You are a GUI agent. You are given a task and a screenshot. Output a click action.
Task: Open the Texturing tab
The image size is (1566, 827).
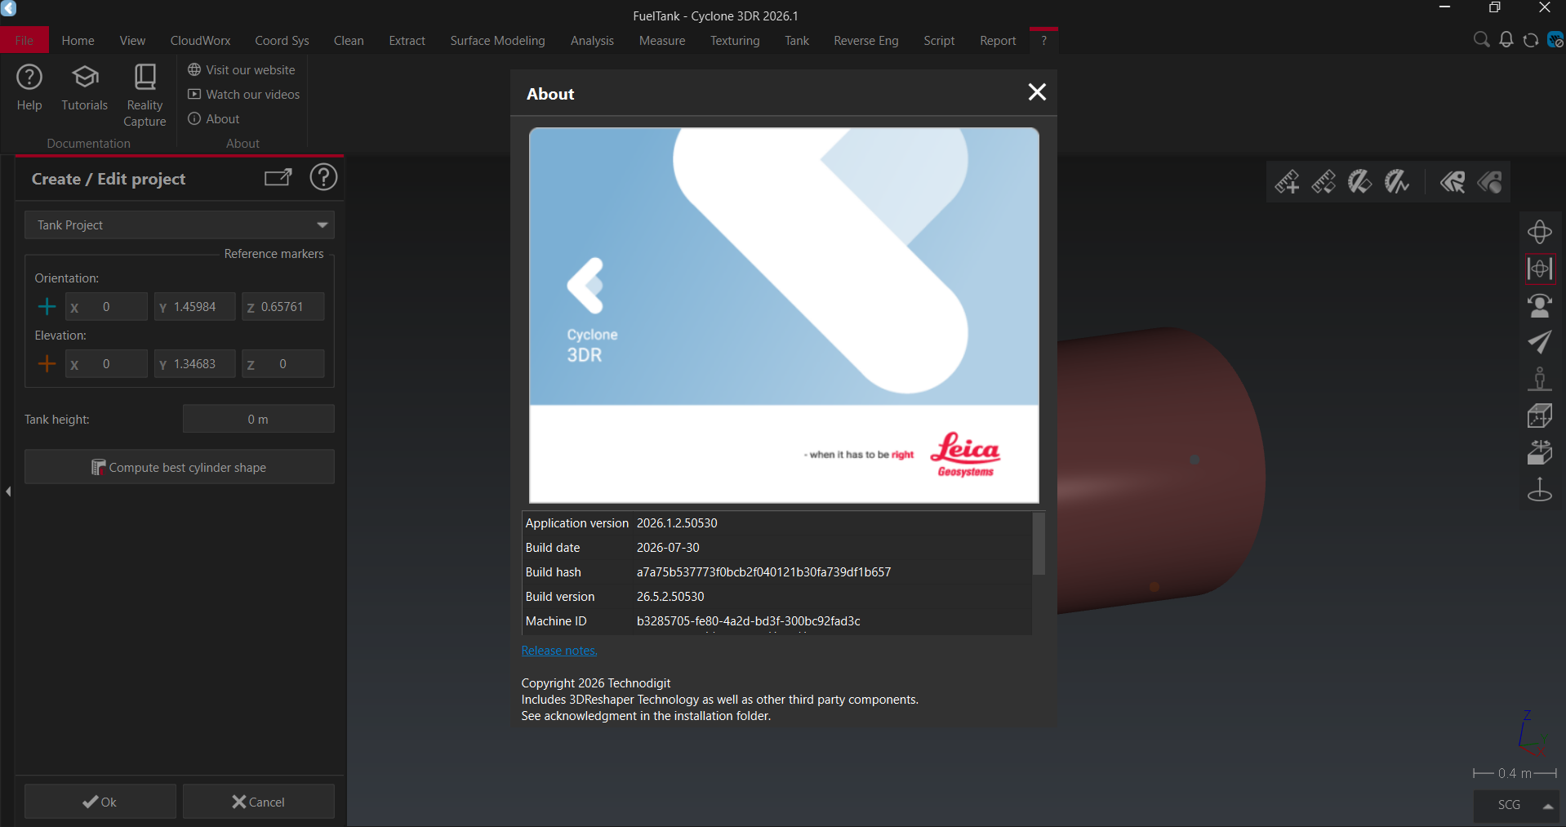tap(735, 41)
